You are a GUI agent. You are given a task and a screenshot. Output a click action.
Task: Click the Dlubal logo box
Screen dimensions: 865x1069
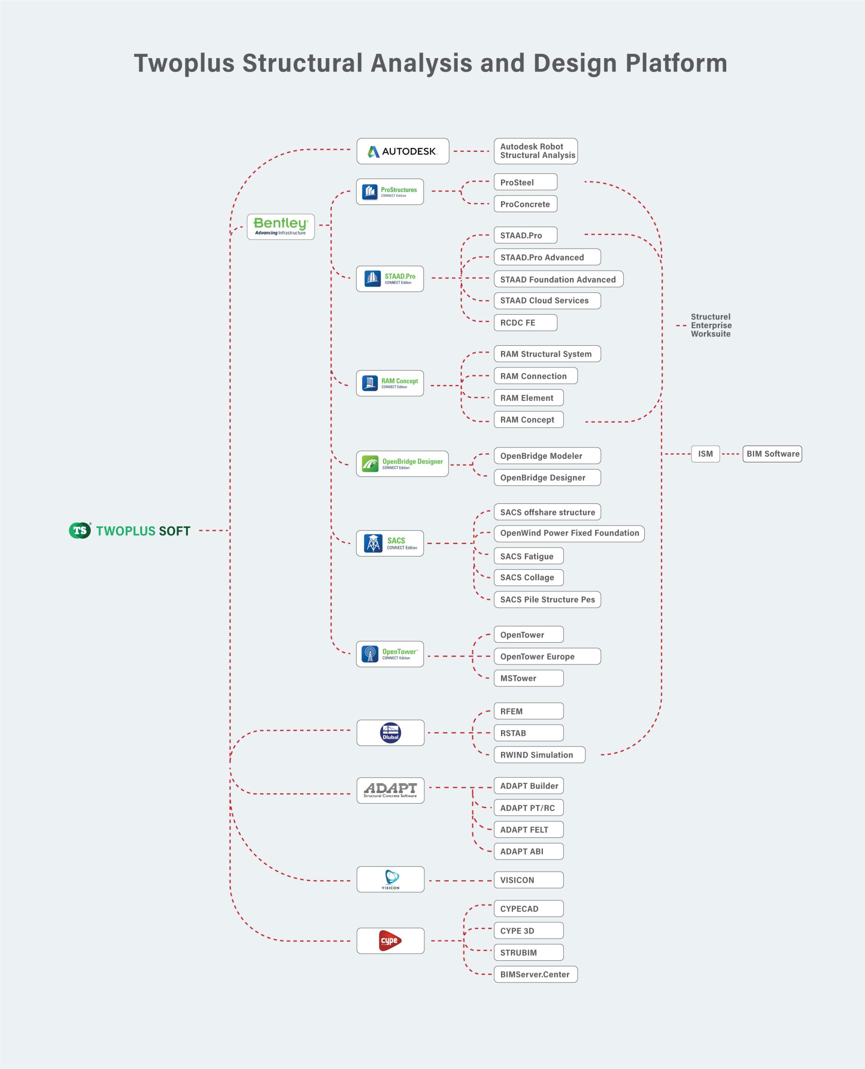pos(390,733)
